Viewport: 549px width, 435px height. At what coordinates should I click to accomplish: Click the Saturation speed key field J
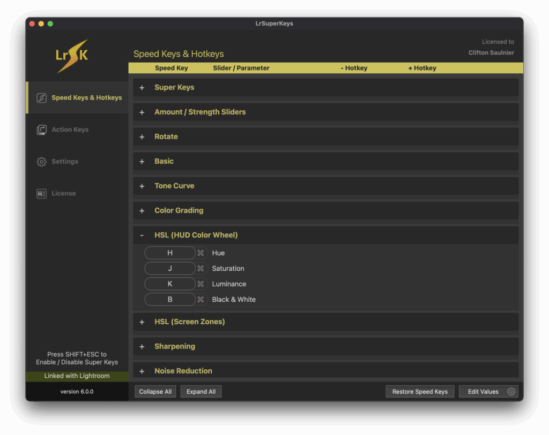170,269
